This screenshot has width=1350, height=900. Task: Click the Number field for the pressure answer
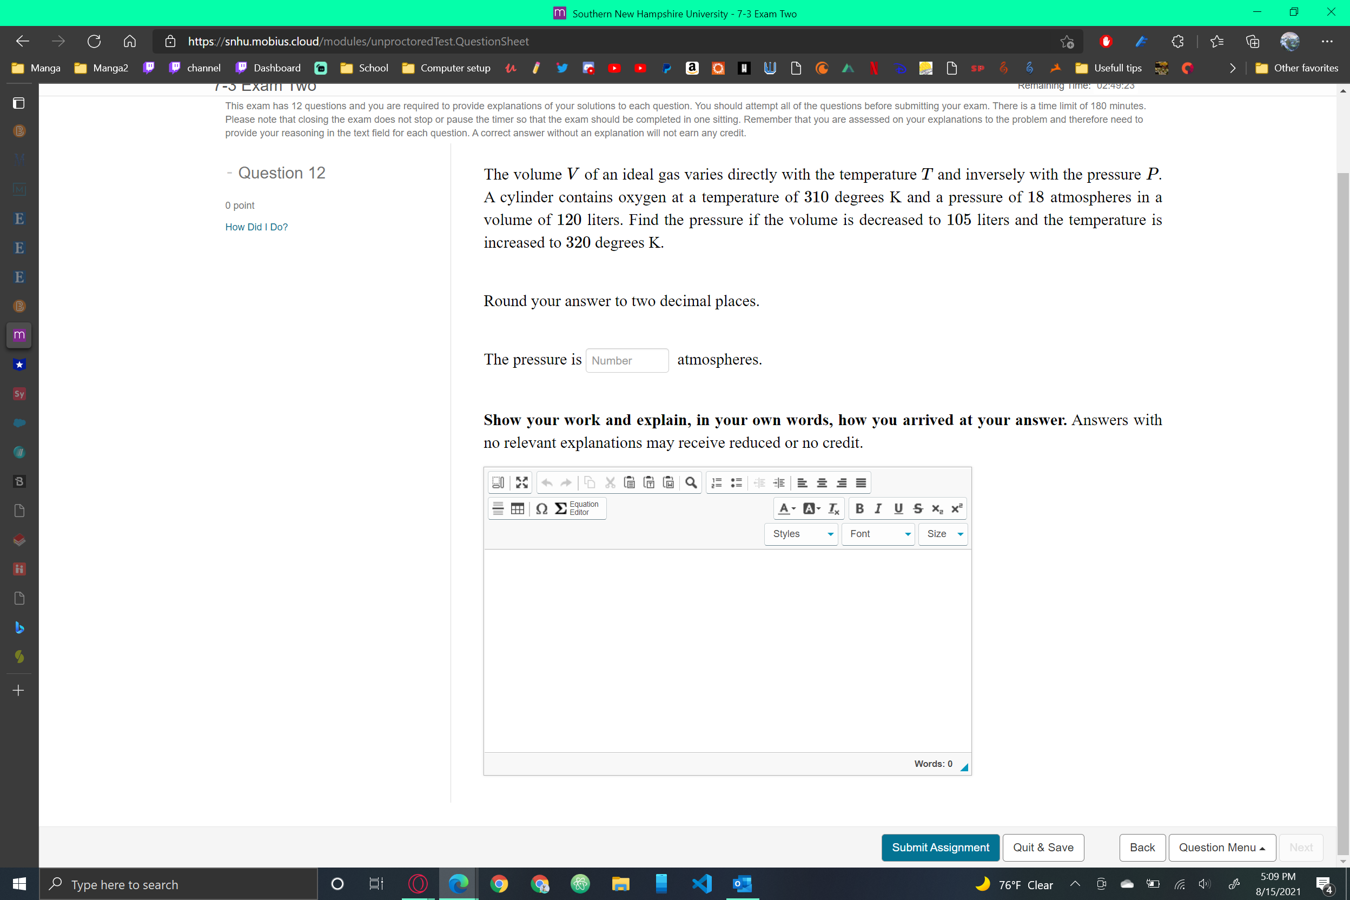627,360
